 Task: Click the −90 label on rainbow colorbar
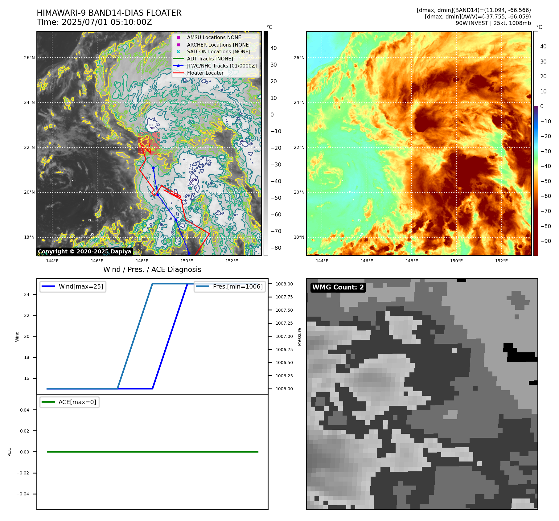[x=546, y=241]
